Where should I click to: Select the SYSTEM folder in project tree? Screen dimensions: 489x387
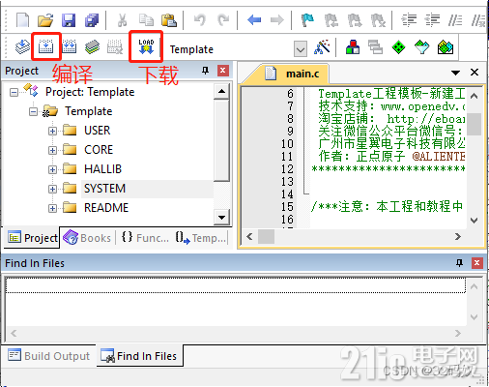pyautogui.click(x=104, y=189)
